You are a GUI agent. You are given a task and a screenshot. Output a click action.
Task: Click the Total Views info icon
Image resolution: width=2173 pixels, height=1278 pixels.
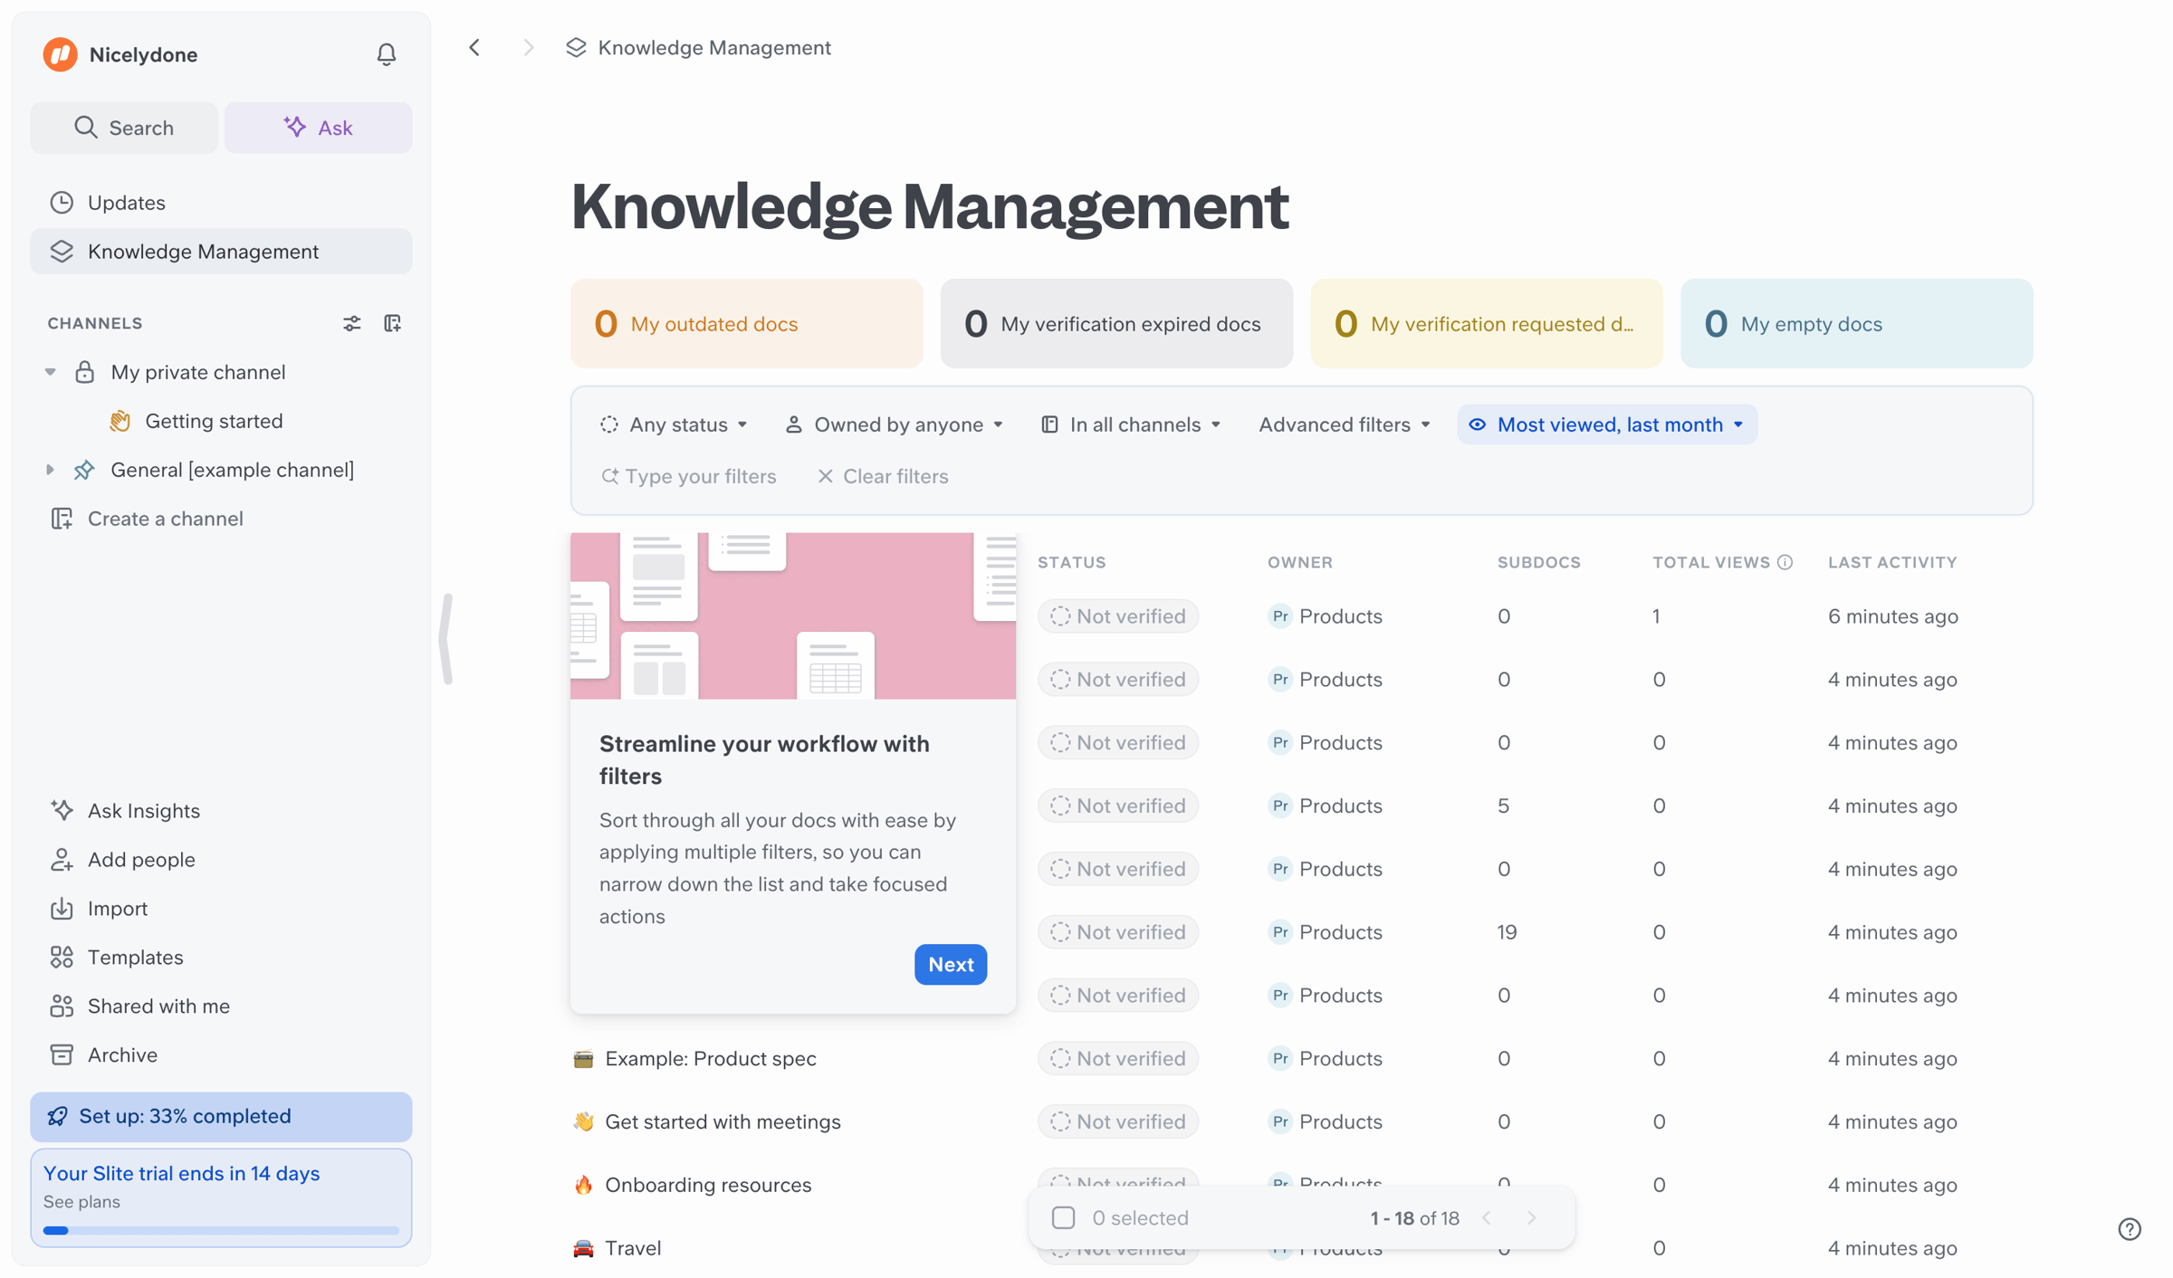click(x=1785, y=562)
